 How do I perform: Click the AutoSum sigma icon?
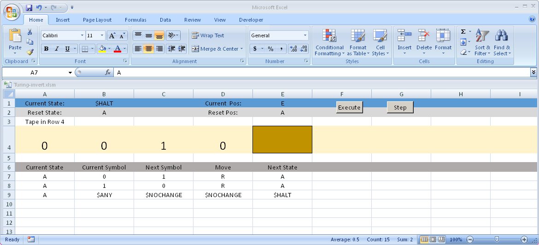tap(463, 32)
